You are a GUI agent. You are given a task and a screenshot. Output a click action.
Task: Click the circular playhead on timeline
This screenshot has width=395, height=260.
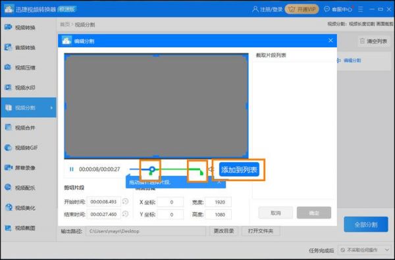point(152,169)
